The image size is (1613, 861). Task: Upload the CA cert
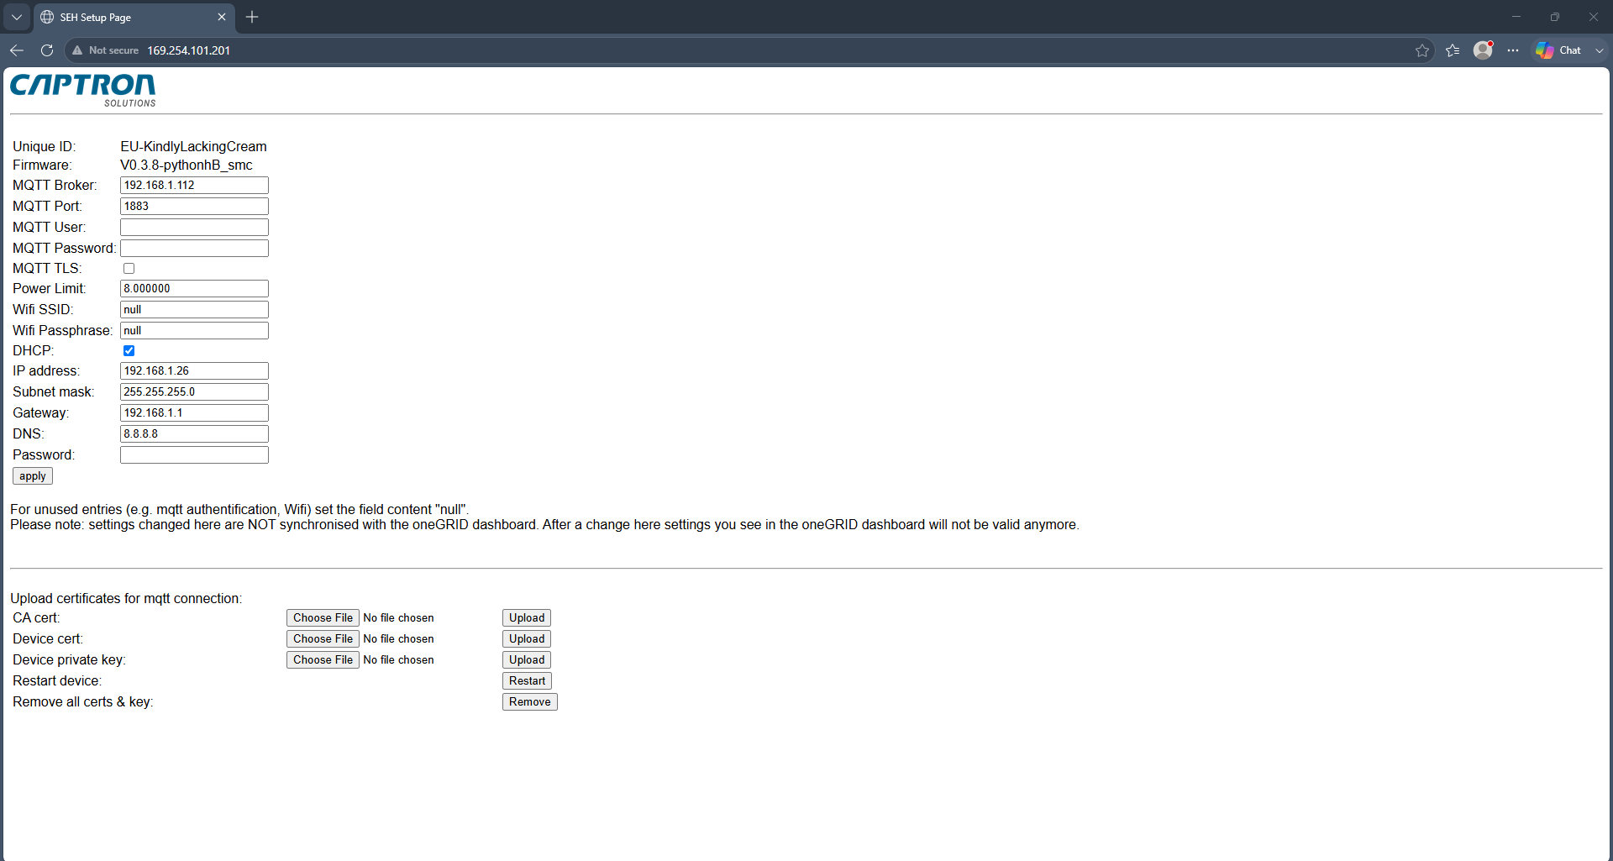[x=527, y=617]
